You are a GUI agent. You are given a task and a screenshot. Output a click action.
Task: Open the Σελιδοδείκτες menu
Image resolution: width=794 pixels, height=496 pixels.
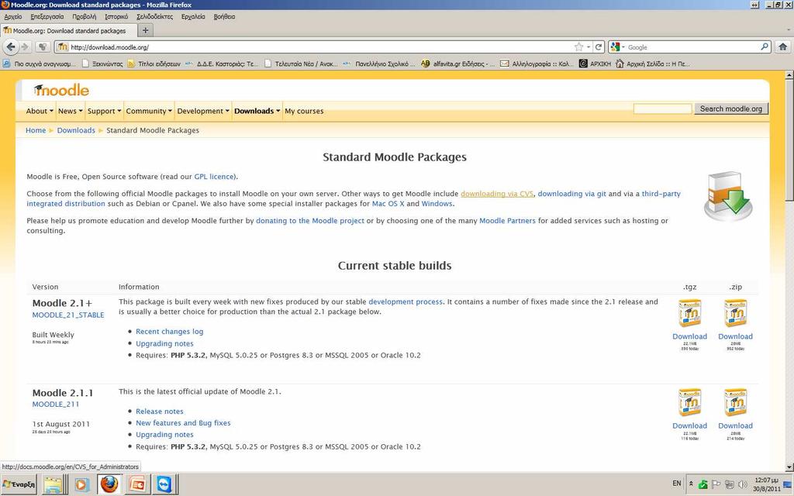[x=154, y=17]
